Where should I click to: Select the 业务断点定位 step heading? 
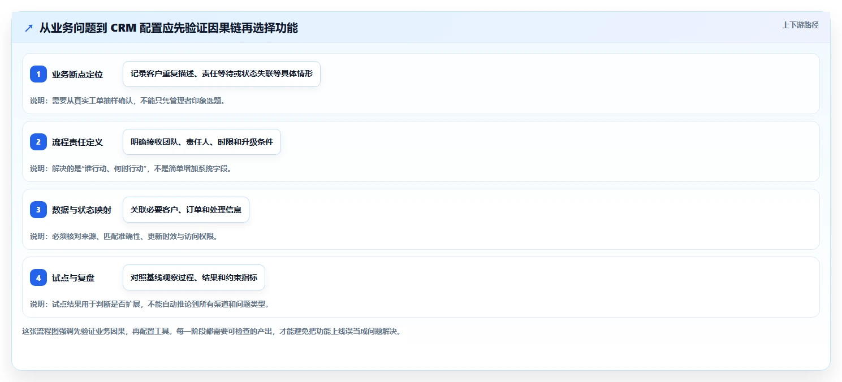(77, 74)
